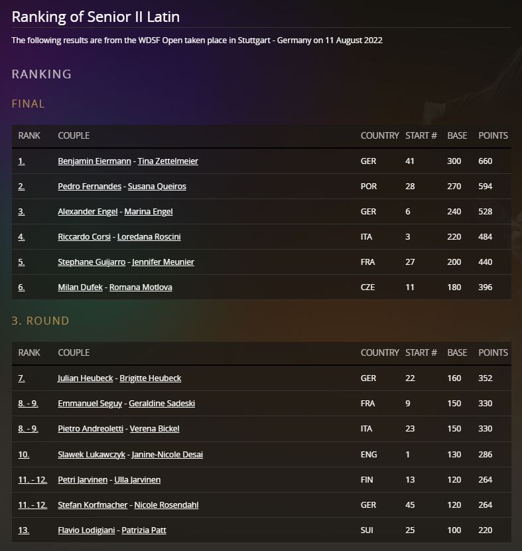The width and height of the screenshot is (522, 551).
Task: Open Benjamin Eiermann's profile link
Action: pyautogui.click(x=94, y=161)
